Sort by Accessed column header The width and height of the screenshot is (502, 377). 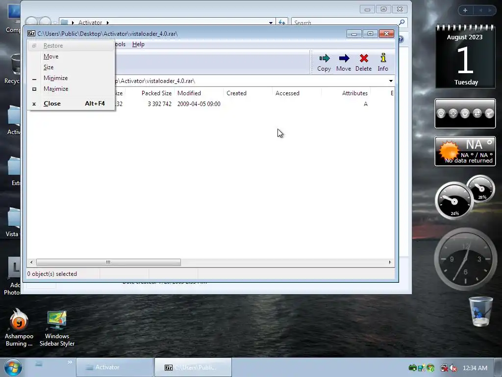[298, 93]
